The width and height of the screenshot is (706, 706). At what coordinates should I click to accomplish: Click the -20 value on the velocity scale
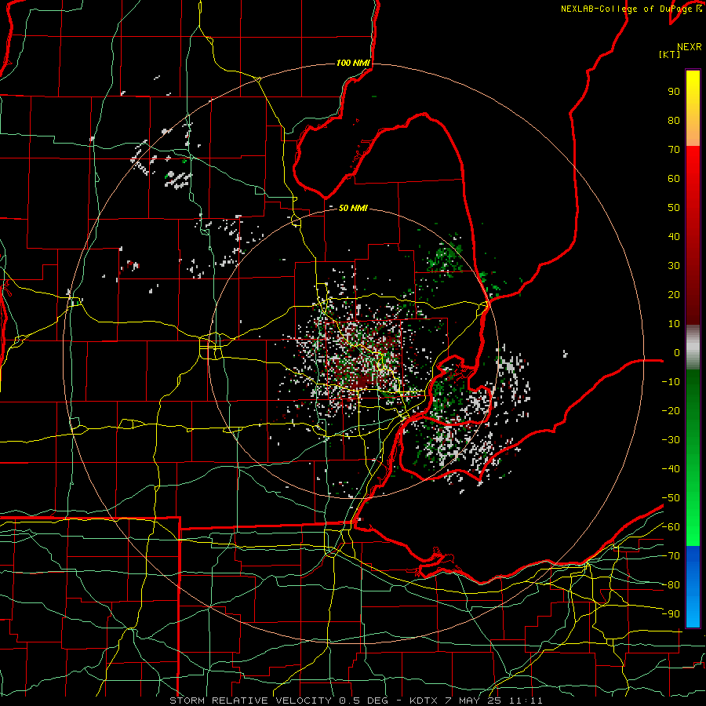pyautogui.click(x=671, y=410)
